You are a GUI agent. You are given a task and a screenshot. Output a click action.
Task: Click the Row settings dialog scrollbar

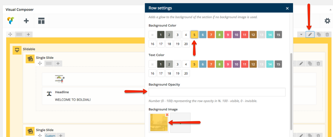[291, 91]
